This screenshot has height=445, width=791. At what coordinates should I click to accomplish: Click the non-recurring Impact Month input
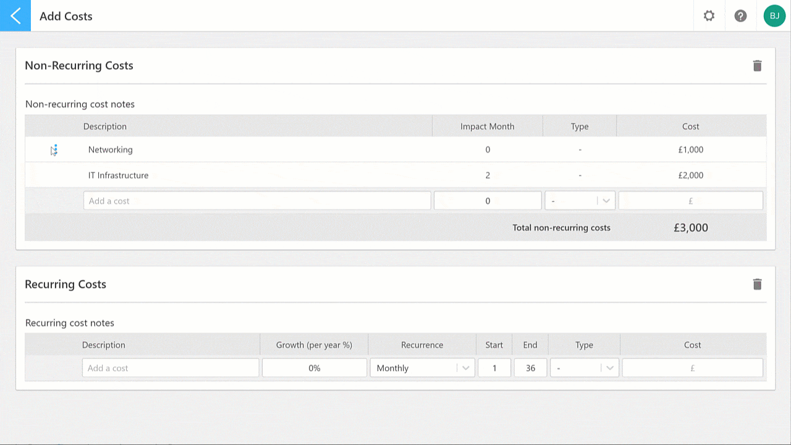(x=488, y=201)
